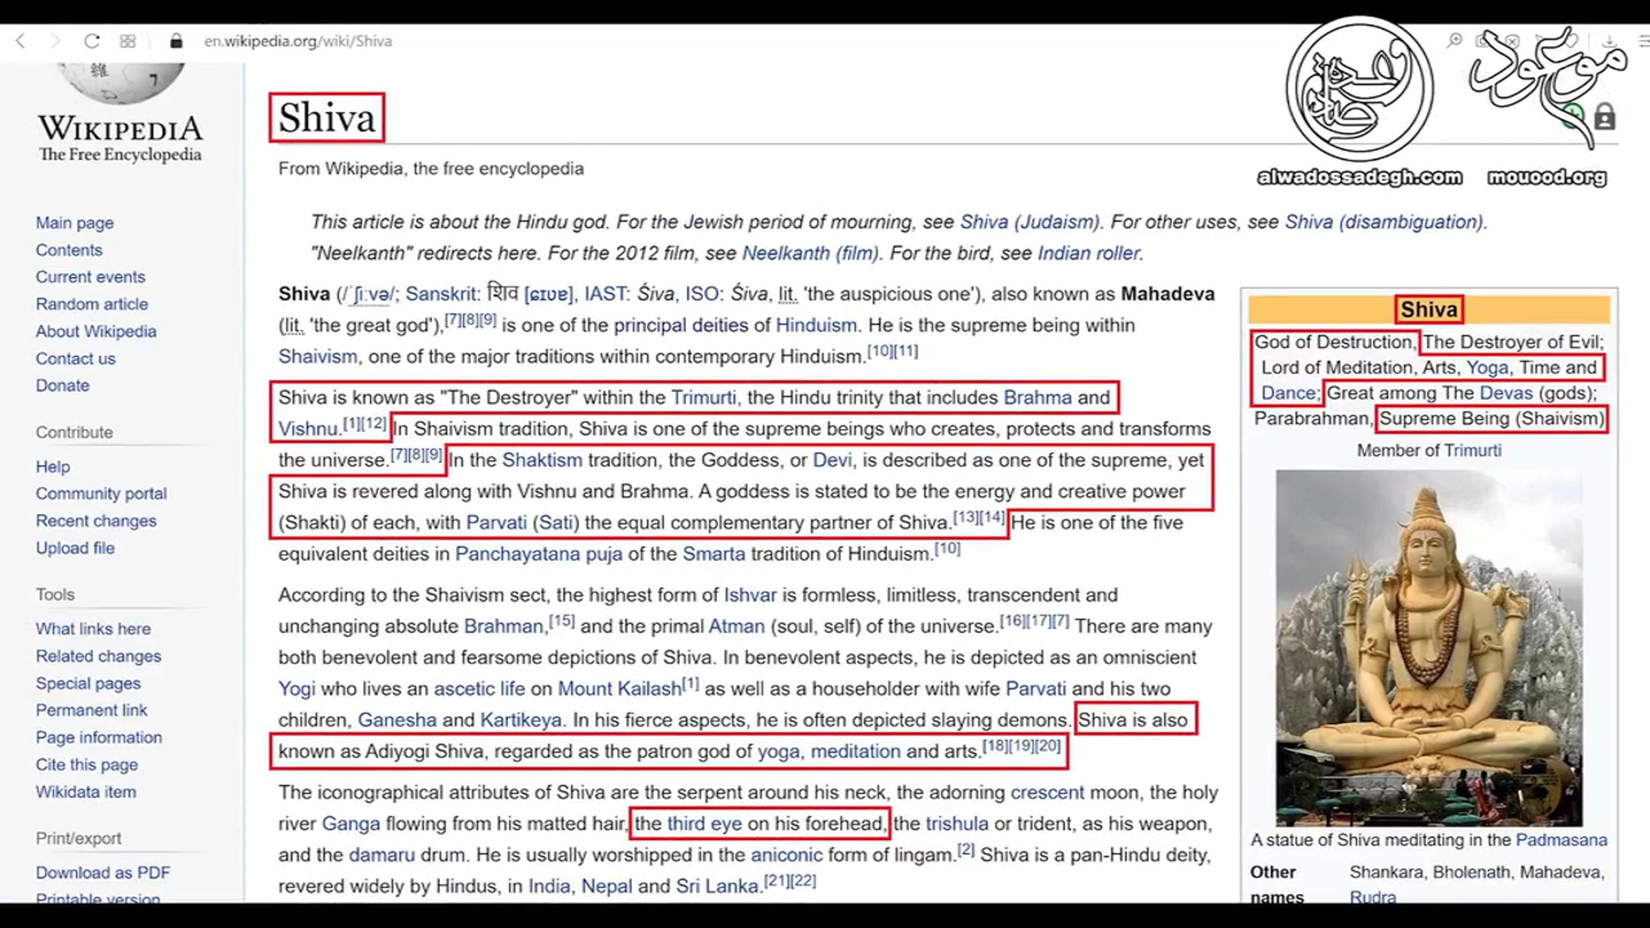The height and width of the screenshot is (928, 1650).
Task: Open the Smarta link
Action: [714, 554]
